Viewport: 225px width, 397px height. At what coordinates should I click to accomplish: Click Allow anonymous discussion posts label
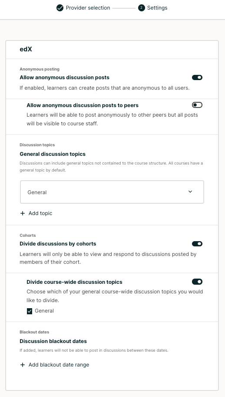pos(64,77)
